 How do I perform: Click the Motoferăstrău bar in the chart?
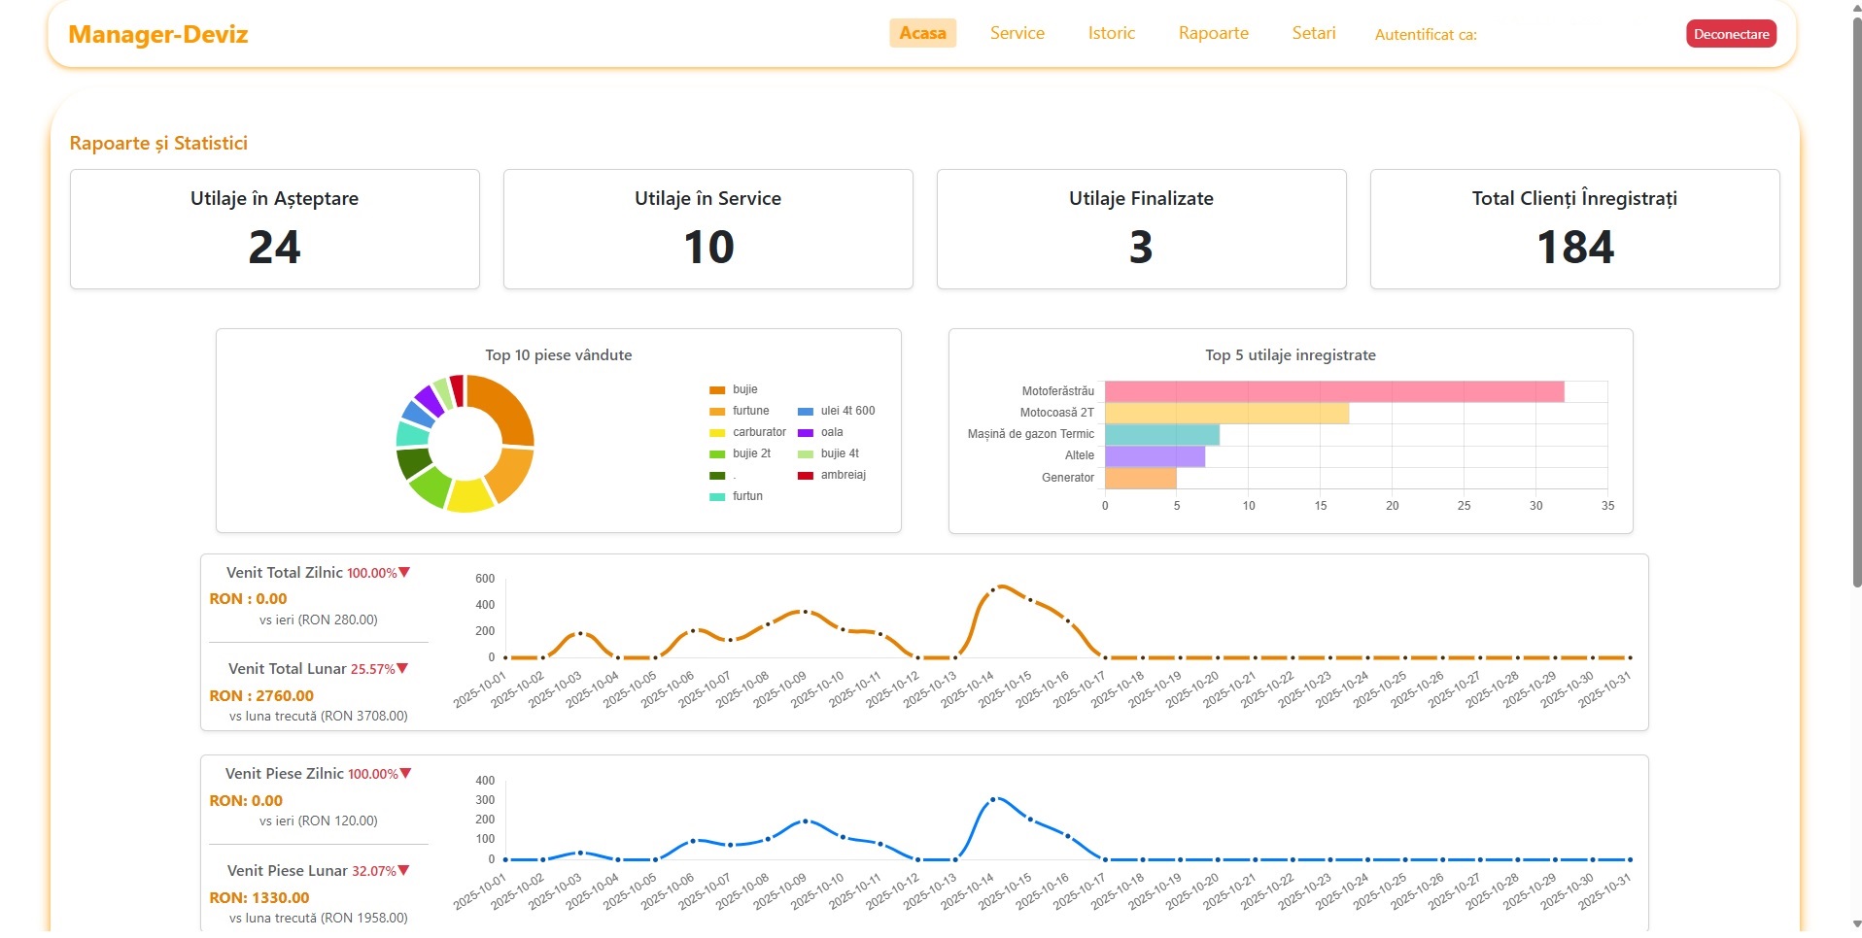(1333, 391)
